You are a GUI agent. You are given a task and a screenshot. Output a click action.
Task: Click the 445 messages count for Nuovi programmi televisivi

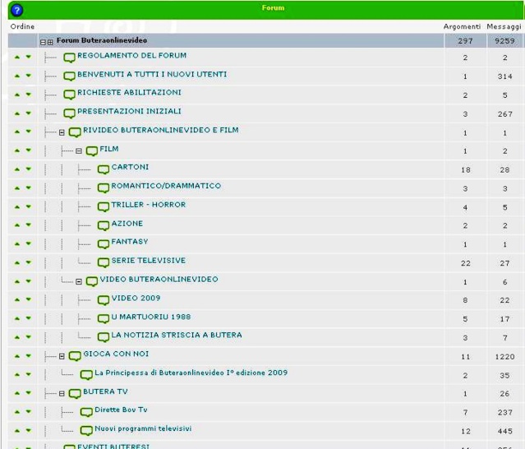click(x=504, y=431)
